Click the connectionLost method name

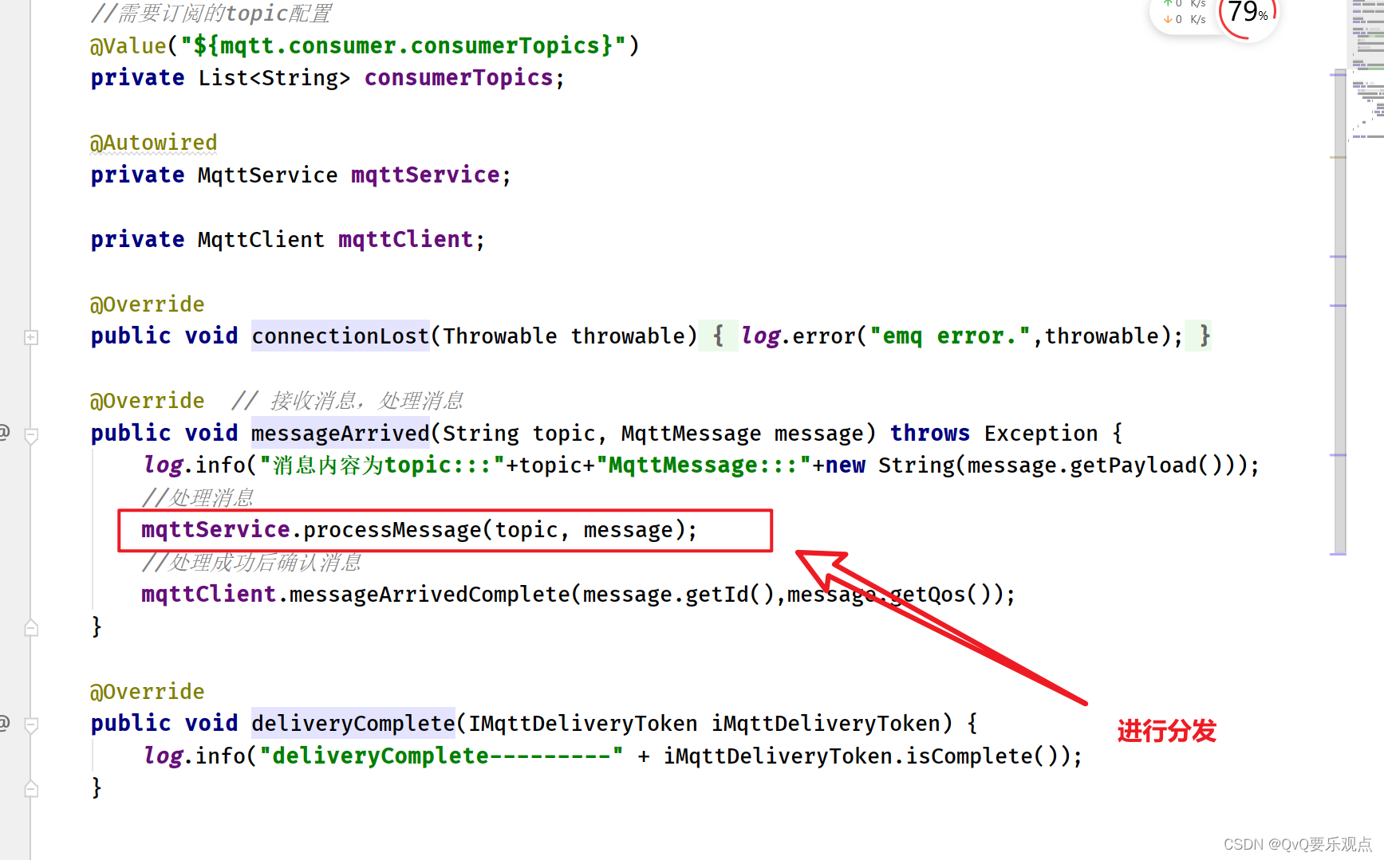[341, 336]
